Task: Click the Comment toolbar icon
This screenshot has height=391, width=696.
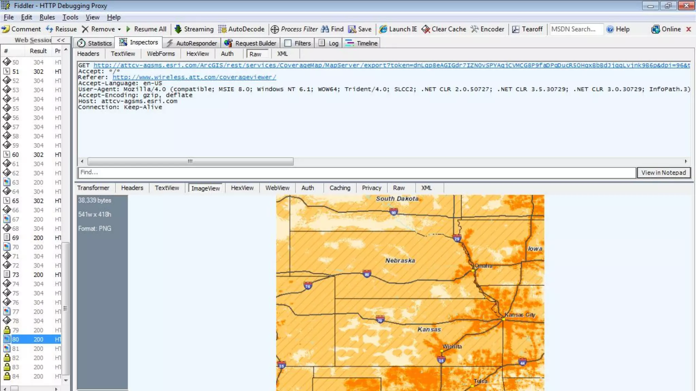Action: click(5, 29)
